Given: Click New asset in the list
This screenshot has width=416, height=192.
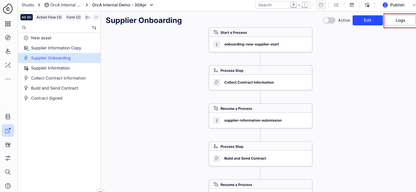Looking at the screenshot, I should pyautogui.click(x=41, y=38).
